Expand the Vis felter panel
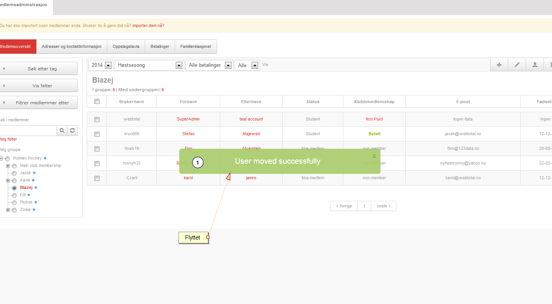This screenshot has height=304, width=552. (x=38, y=85)
